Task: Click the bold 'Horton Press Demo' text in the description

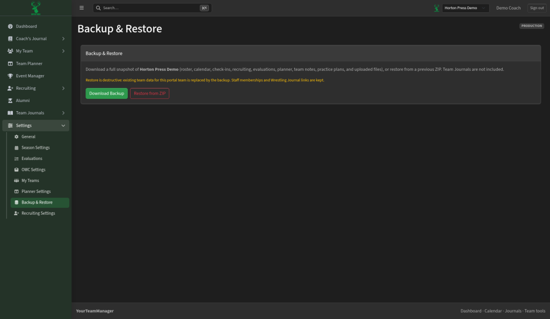Action: [x=159, y=69]
